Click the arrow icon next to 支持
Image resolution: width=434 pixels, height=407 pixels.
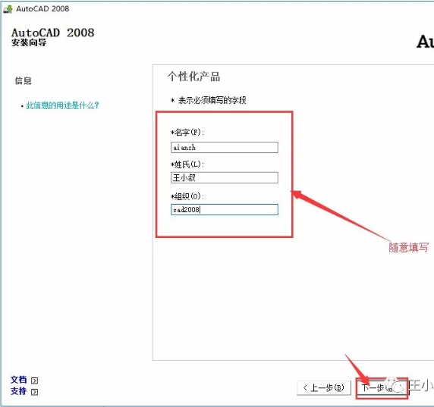coord(35,392)
